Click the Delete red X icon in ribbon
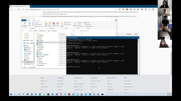The height and width of the screenshot is (101, 181). point(54,24)
